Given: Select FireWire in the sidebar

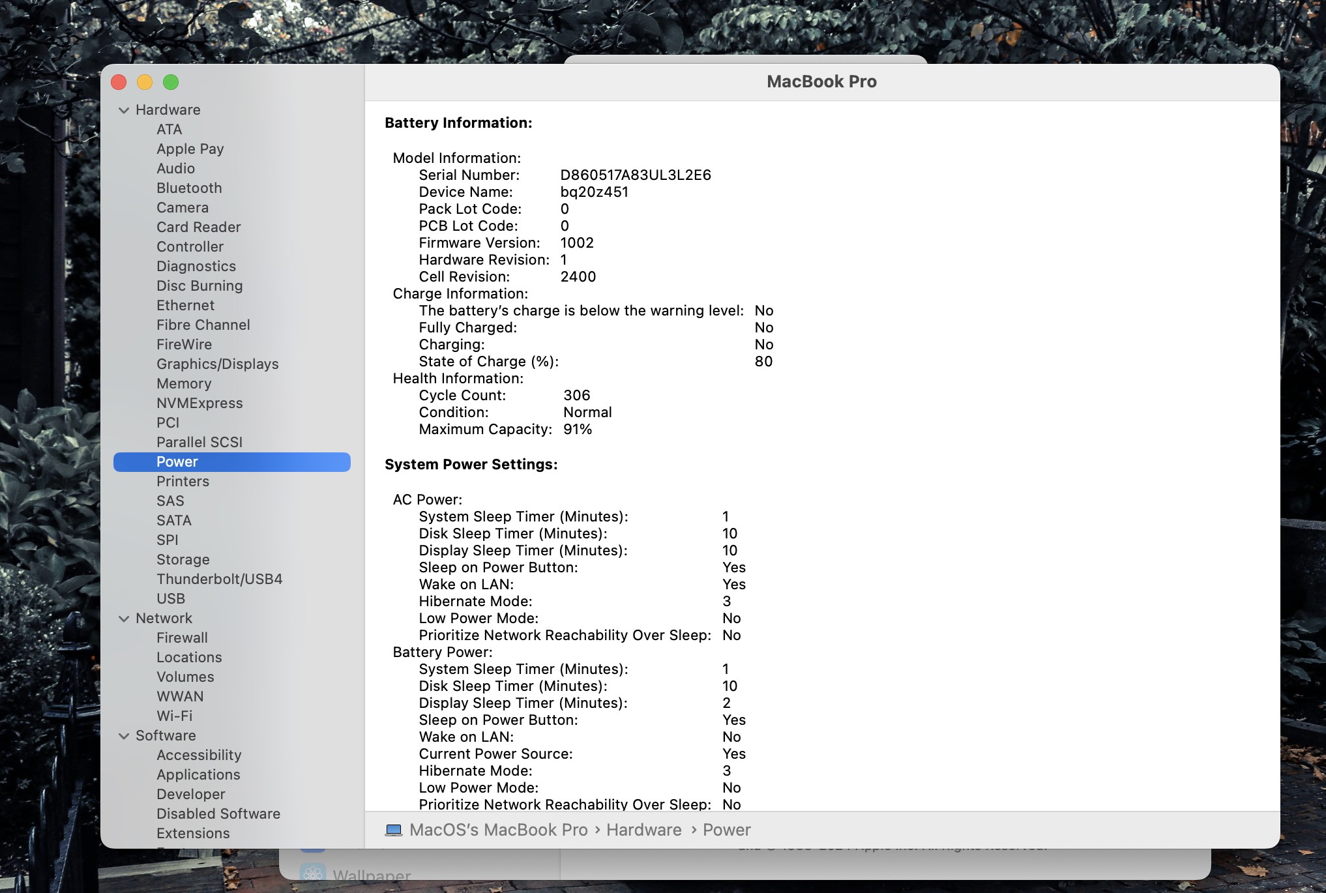Looking at the screenshot, I should pyautogui.click(x=184, y=344).
